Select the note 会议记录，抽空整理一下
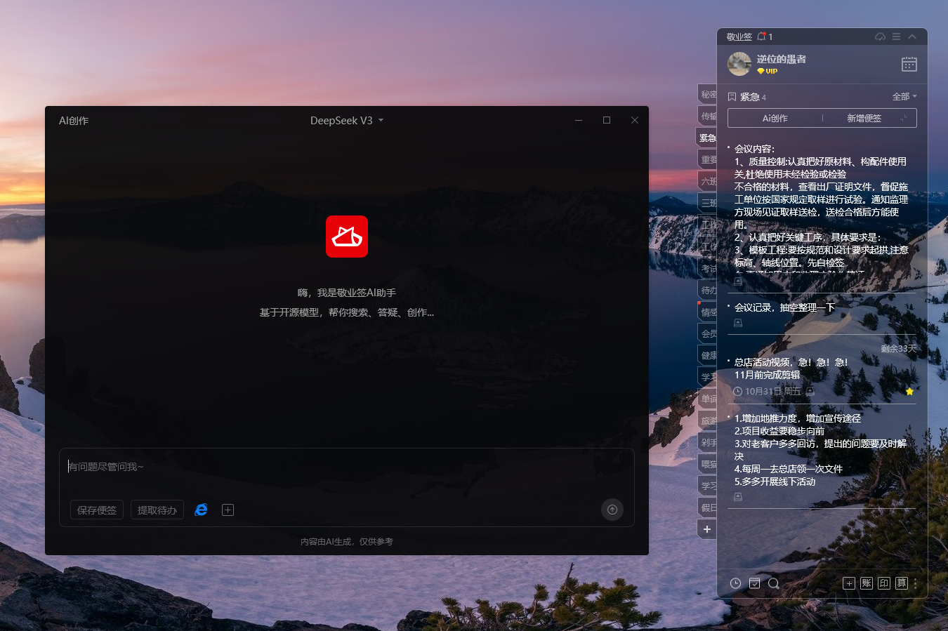This screenshot has height=631, width=948. pos(784,307)
